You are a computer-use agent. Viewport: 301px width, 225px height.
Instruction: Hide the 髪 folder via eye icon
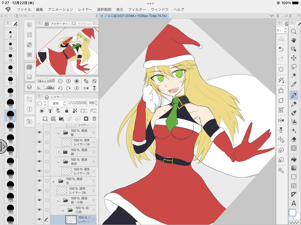40,132
